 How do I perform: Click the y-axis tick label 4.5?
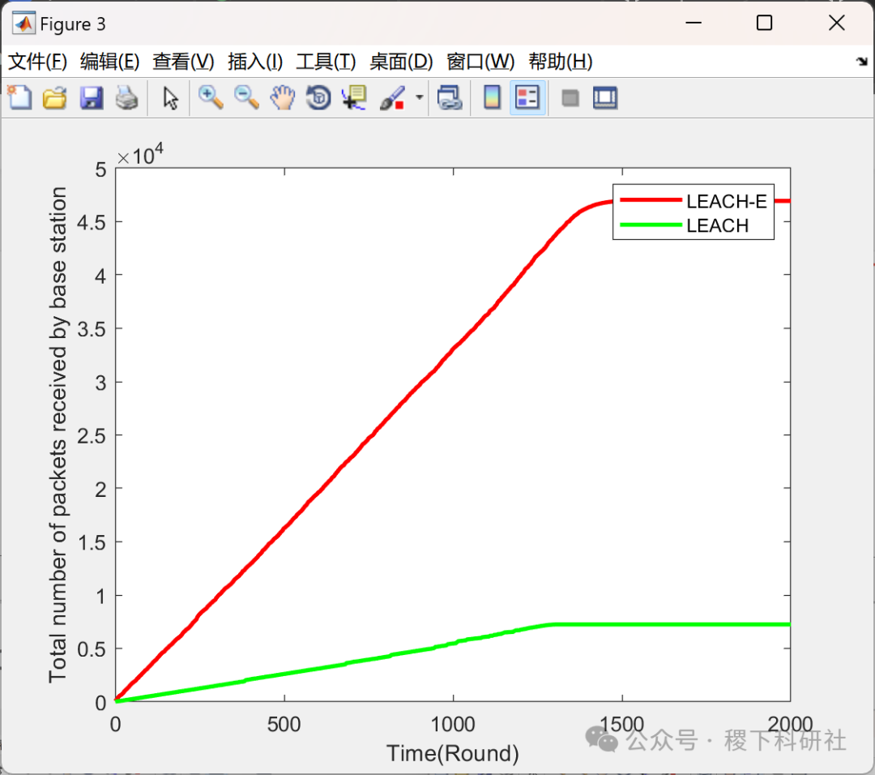pos(92,223)
